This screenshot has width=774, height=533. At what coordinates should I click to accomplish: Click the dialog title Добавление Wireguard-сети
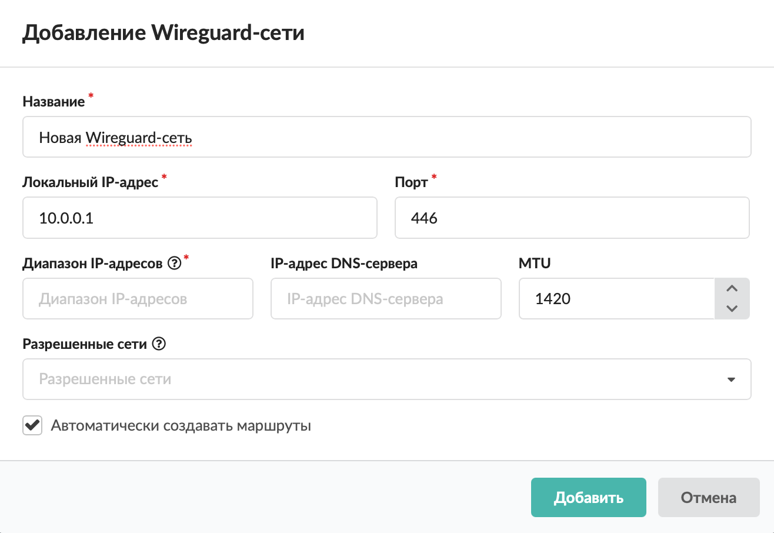(164, 33)
